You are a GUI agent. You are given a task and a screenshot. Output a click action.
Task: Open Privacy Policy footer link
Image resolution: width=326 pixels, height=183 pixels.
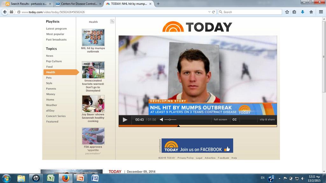click(x=186, y=158)
